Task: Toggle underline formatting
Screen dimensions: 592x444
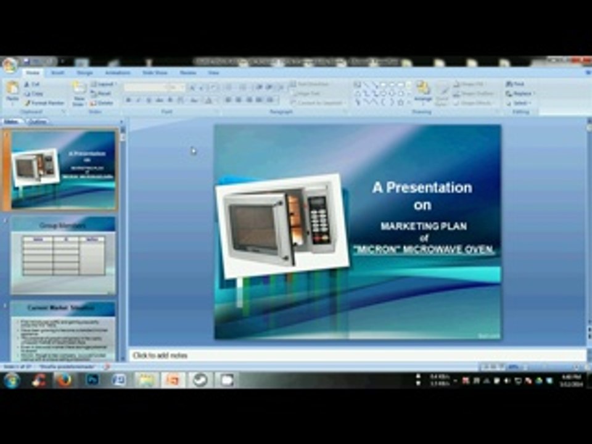Action: click(x=149, y=101)
